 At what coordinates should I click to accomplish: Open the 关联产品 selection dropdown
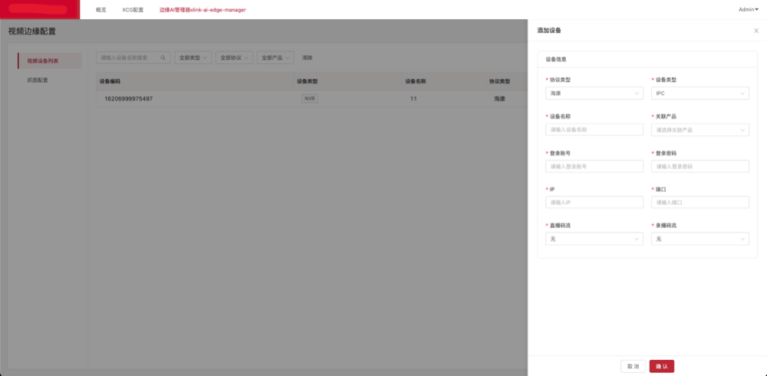[x=700, y=130]
